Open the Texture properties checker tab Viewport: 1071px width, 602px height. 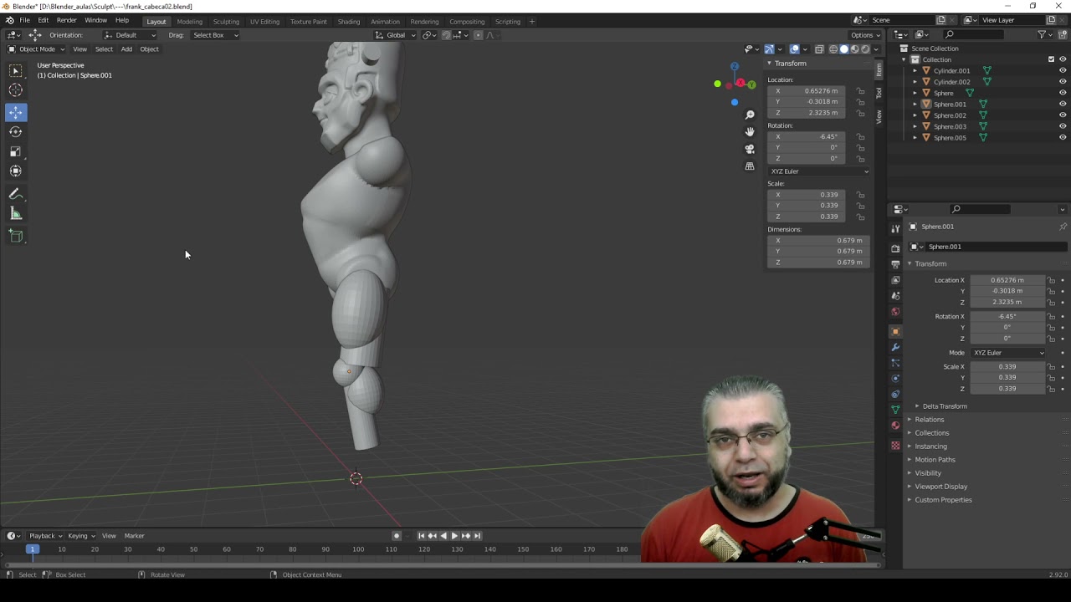895,445
